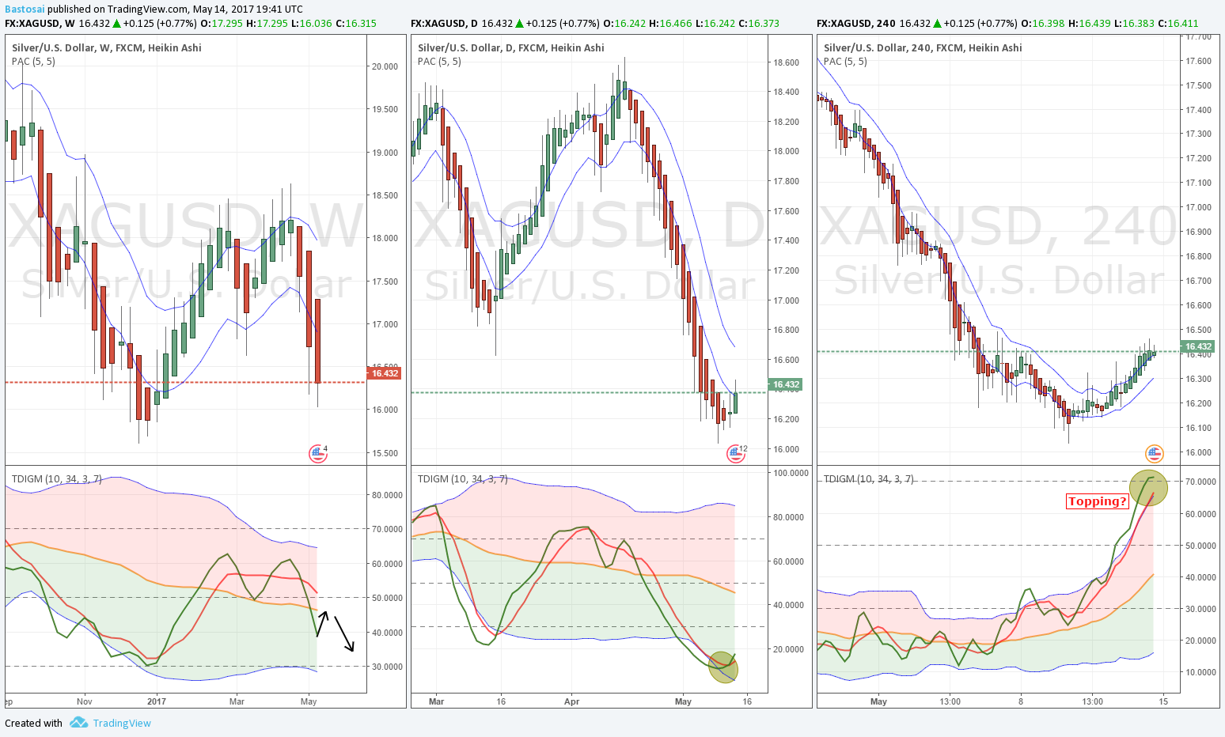This screenshot has width=1225, height=737.
Task: Click the Nov label on weekly time axis
Action: click(x=85, y=701)
